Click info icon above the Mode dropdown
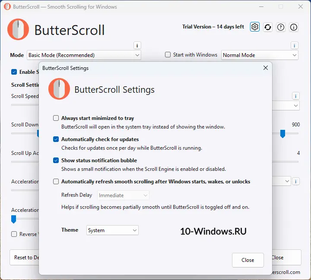Image resolution: width=311 pixels, height=280 pixels. (x=137, y=46)
